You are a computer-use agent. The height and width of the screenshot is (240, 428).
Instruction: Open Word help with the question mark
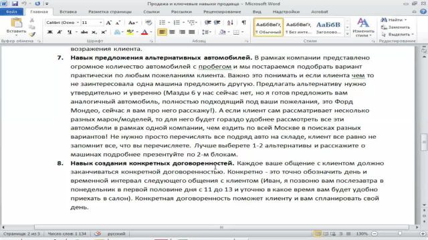[423, 12]
